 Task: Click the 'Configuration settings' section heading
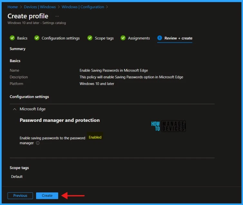point(29,97)
